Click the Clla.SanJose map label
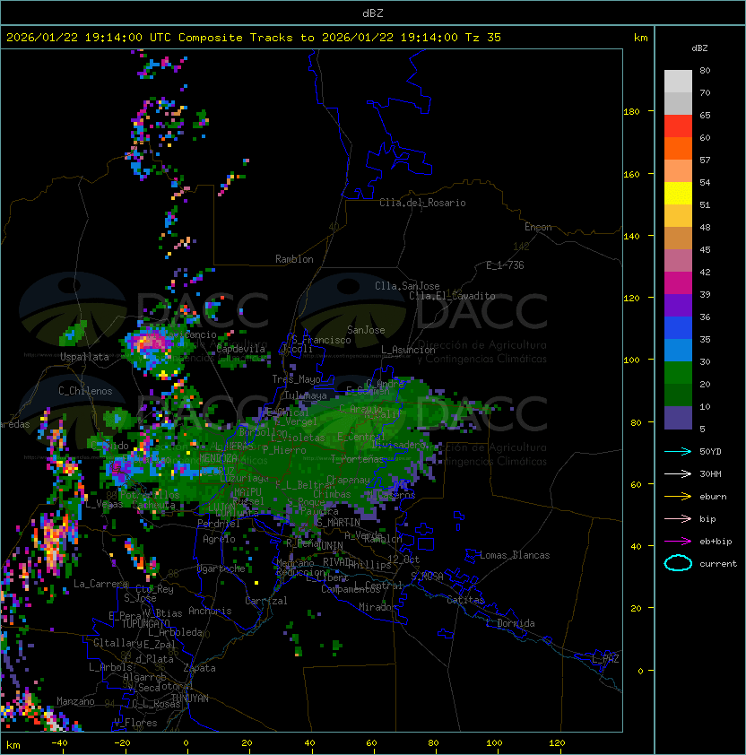Image resolution: width=746 pixels, height=755 pixels. click(407, 286)
